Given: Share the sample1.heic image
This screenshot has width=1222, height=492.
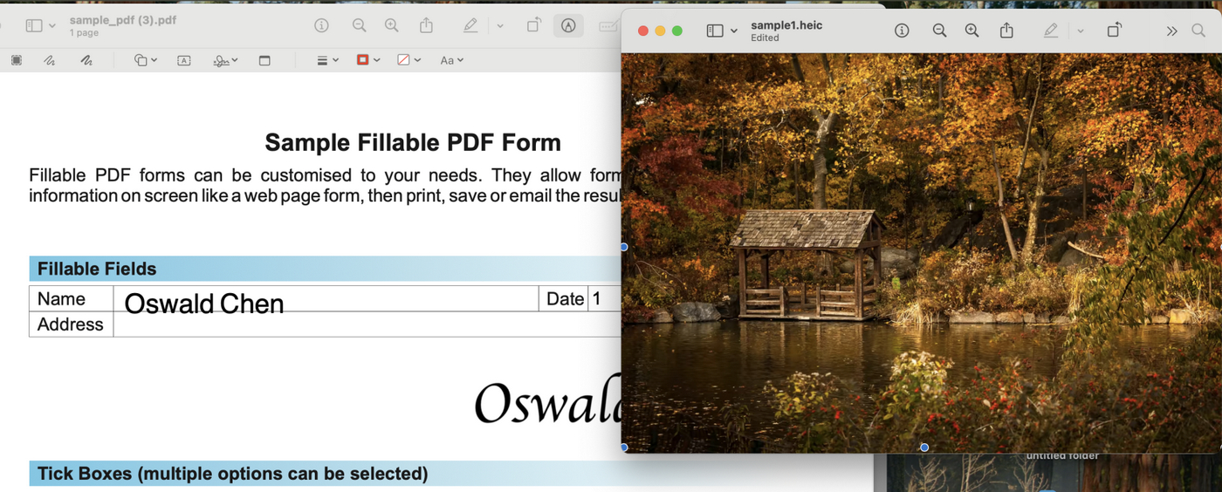Looking at the screenshot, I should 1006,31.
